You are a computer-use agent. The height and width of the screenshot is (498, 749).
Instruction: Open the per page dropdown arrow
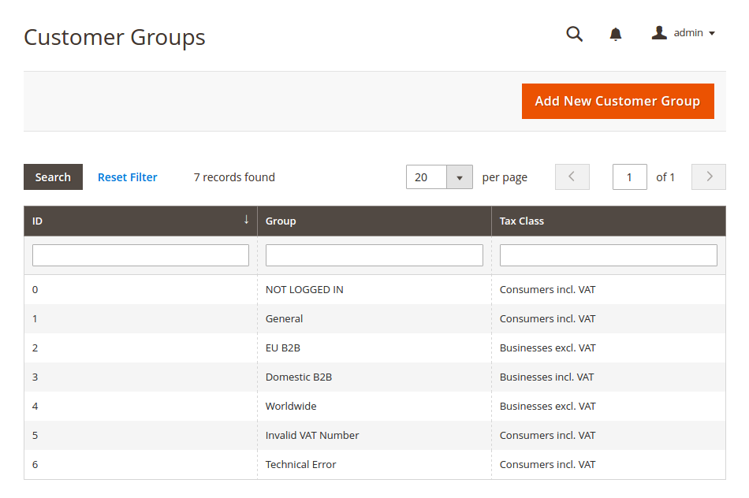[460, 177]
